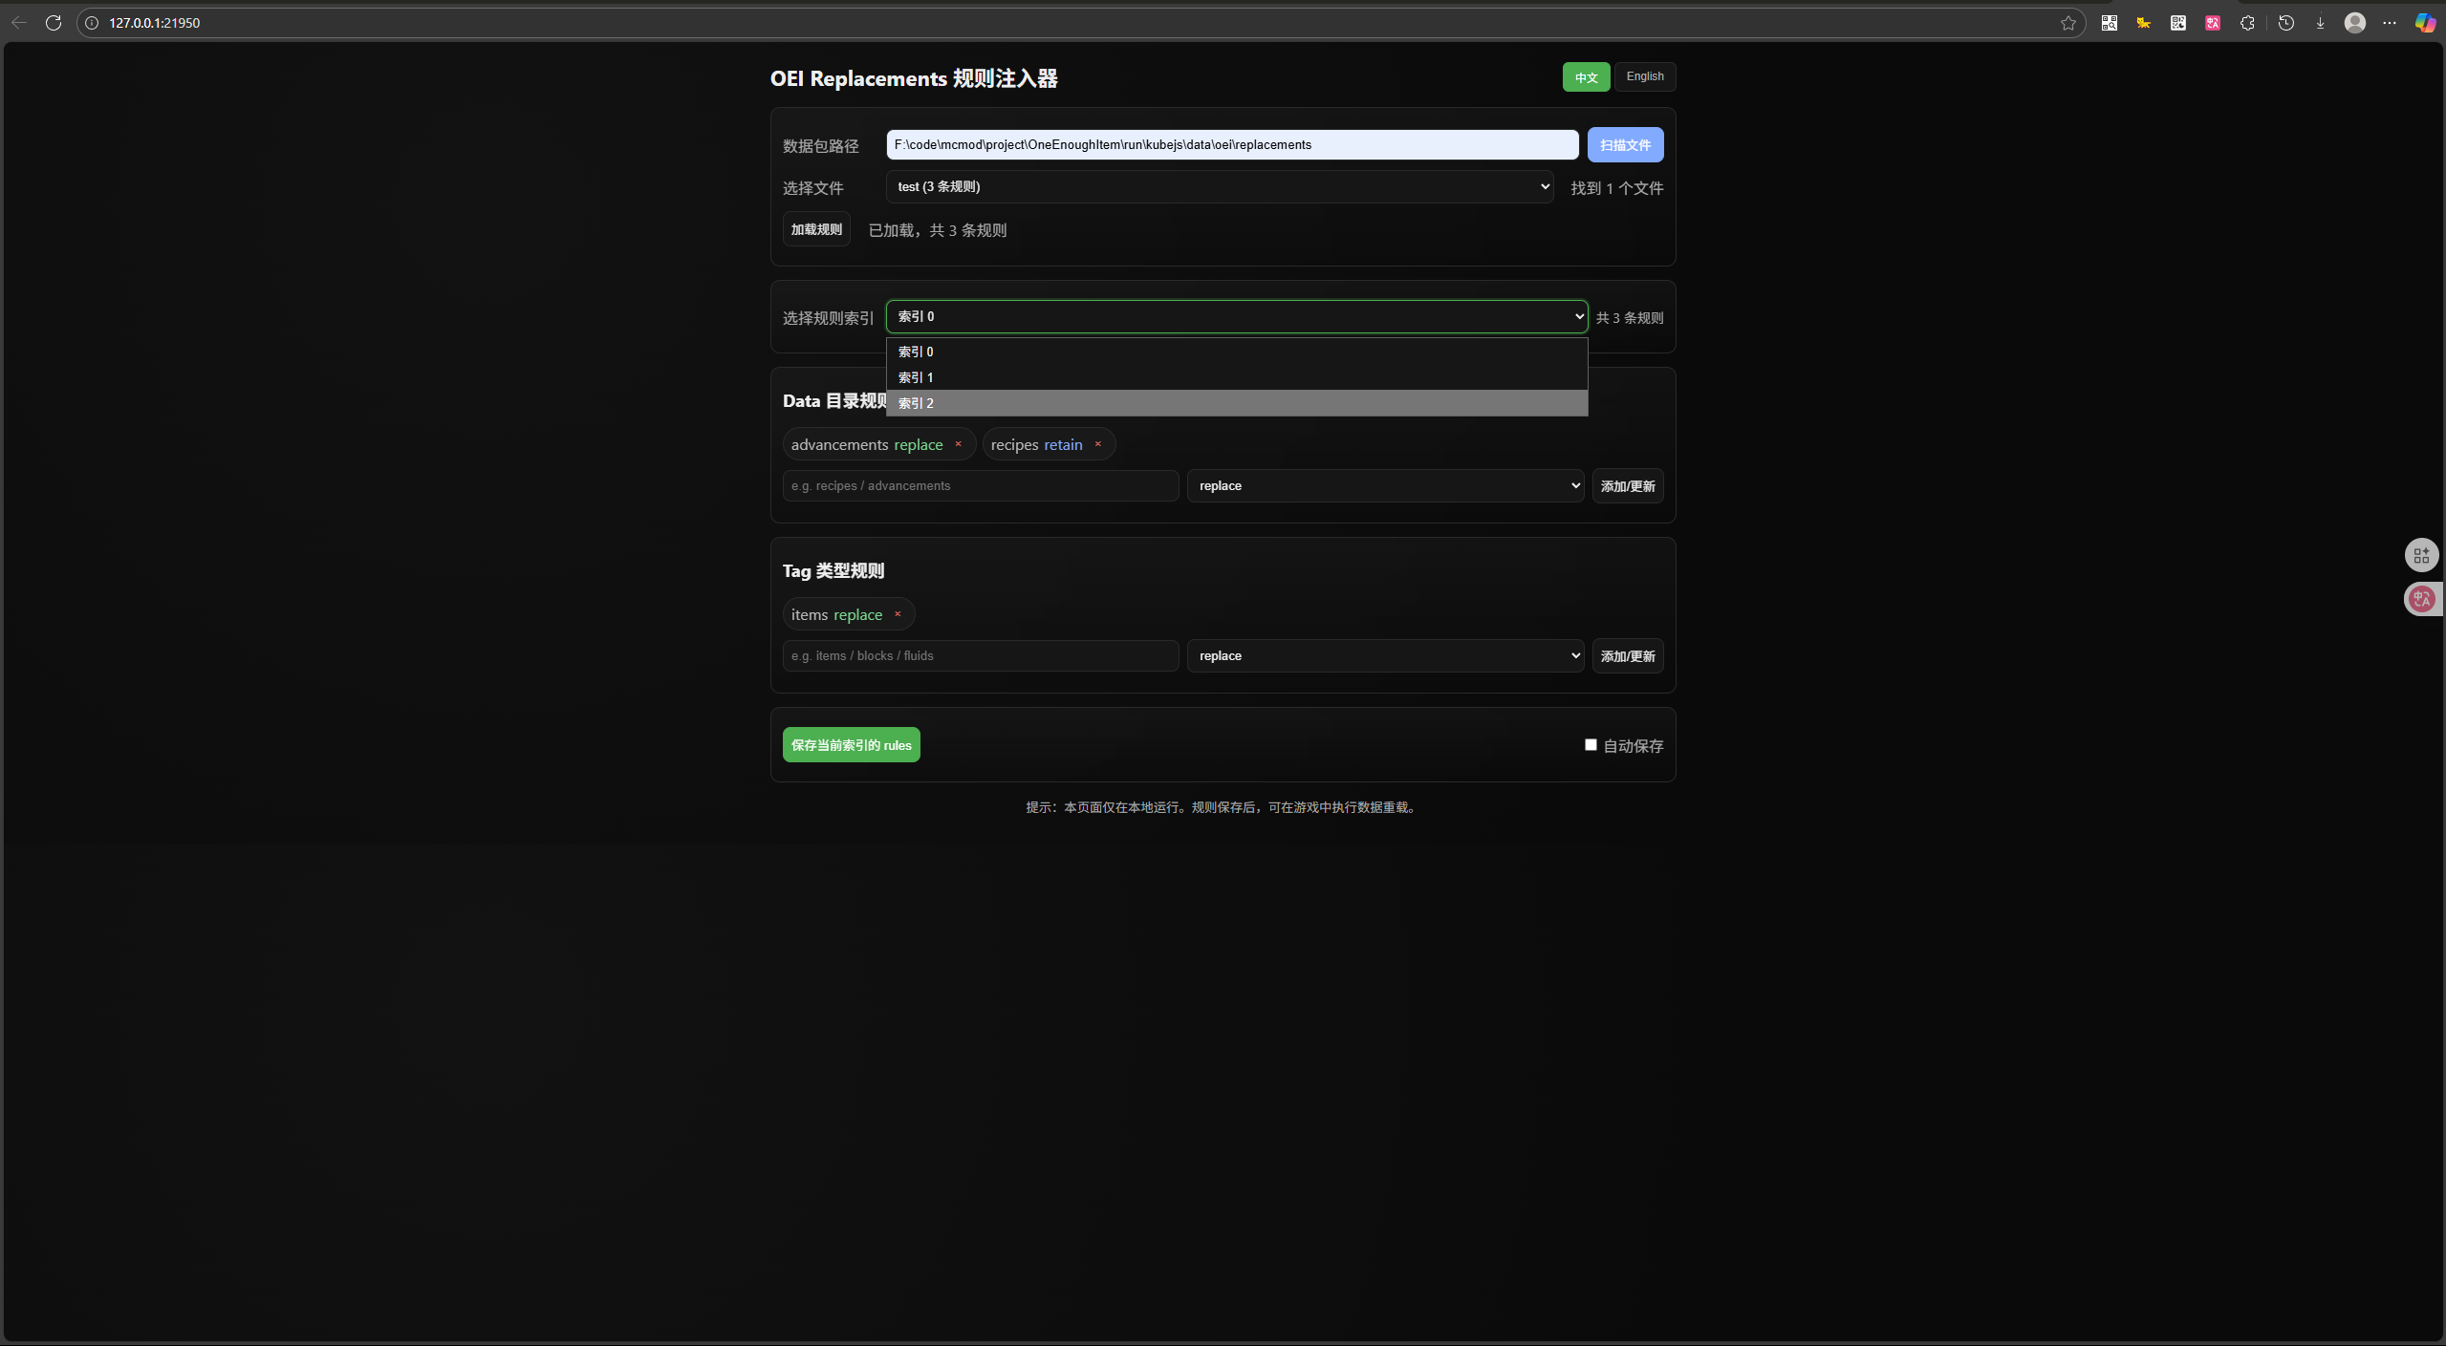Open the Extensions puzzle-piece icon
The image size is (2446, 1346).
(x=2247, y=23)
